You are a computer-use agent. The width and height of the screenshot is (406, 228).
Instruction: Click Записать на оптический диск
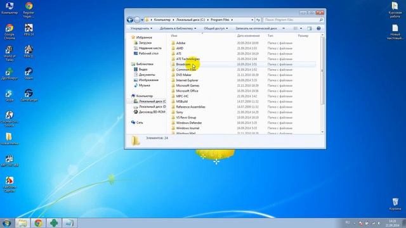[256, 28]
